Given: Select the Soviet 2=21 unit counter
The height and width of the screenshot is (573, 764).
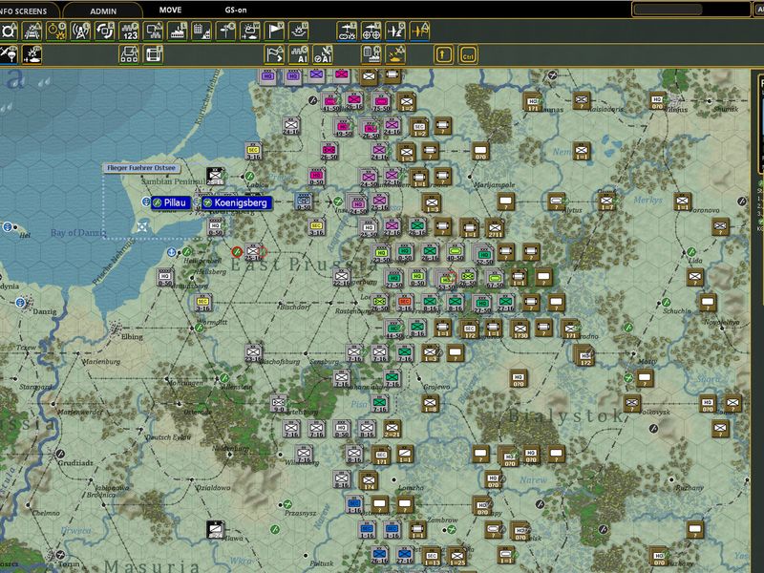Looking at the screenshot, I should tap(393, 429).
